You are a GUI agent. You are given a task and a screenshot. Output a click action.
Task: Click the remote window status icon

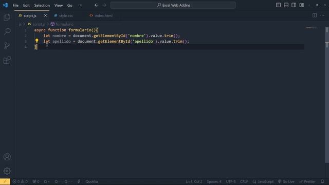click(x=5, y=181)
